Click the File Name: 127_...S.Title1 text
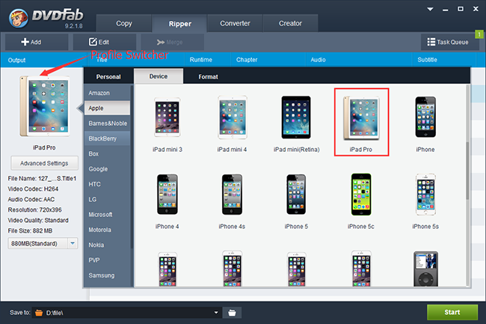 (x=42, y=178)
